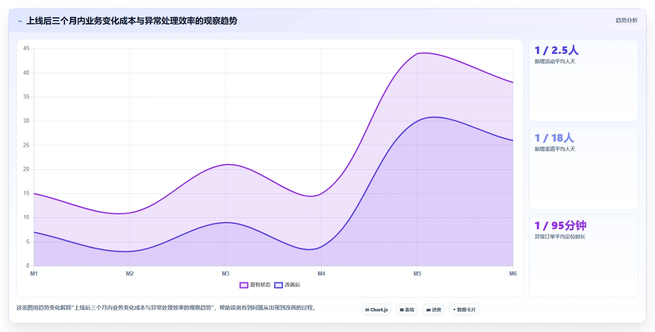Click the 1 / 2.5人 metric value

[x=556, y=51]
